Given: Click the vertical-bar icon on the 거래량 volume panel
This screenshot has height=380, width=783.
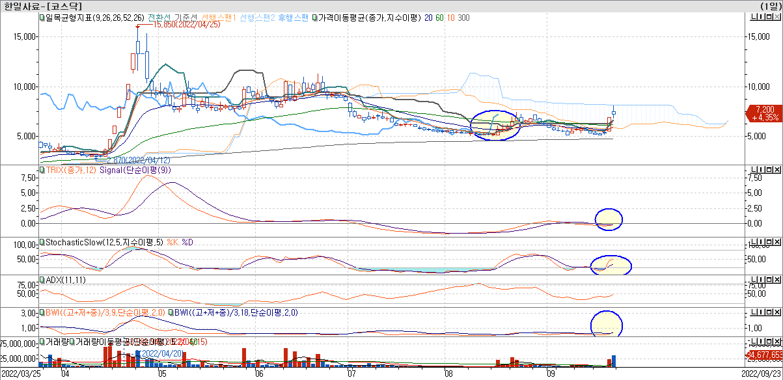Looking at the screenshot, I should pyautogui.click(x=761, y=342).
